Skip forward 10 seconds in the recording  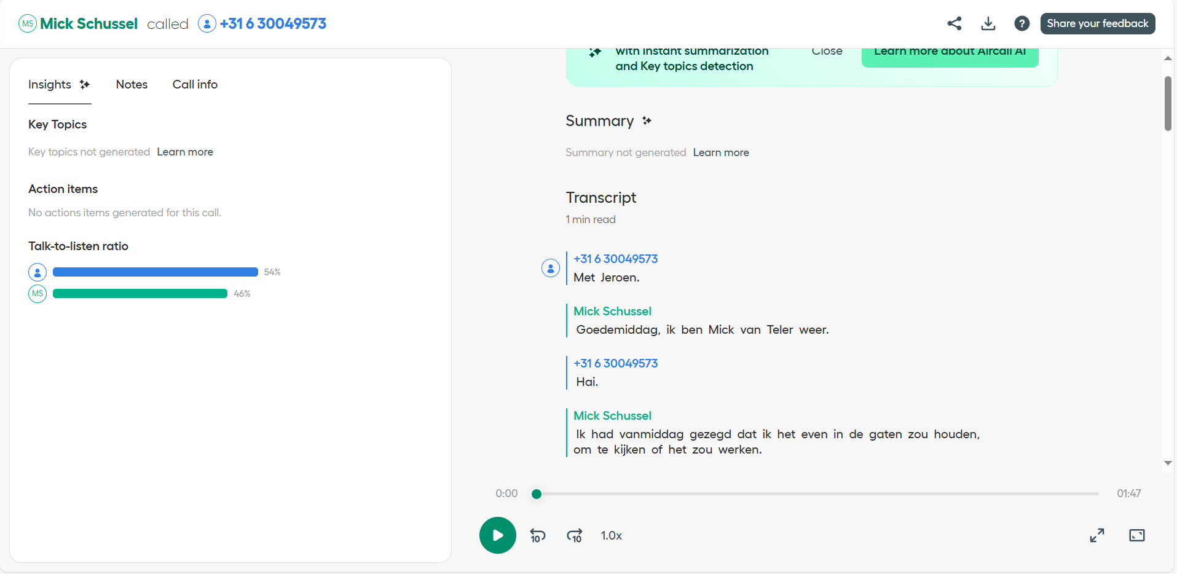coord(575,536)
